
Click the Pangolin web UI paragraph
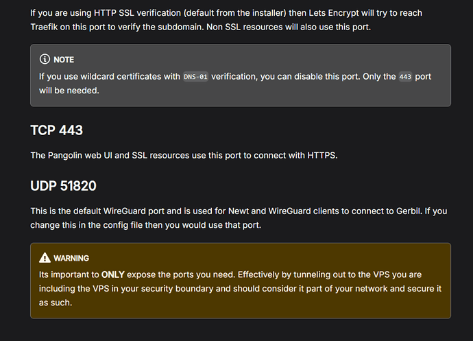(184, 155)
